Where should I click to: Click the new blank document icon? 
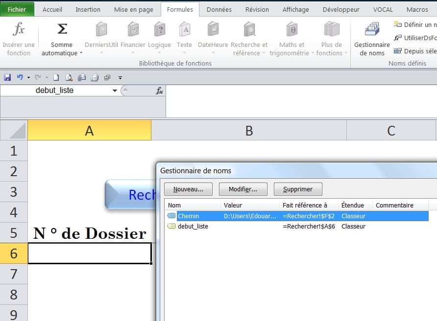click(56, 77)
